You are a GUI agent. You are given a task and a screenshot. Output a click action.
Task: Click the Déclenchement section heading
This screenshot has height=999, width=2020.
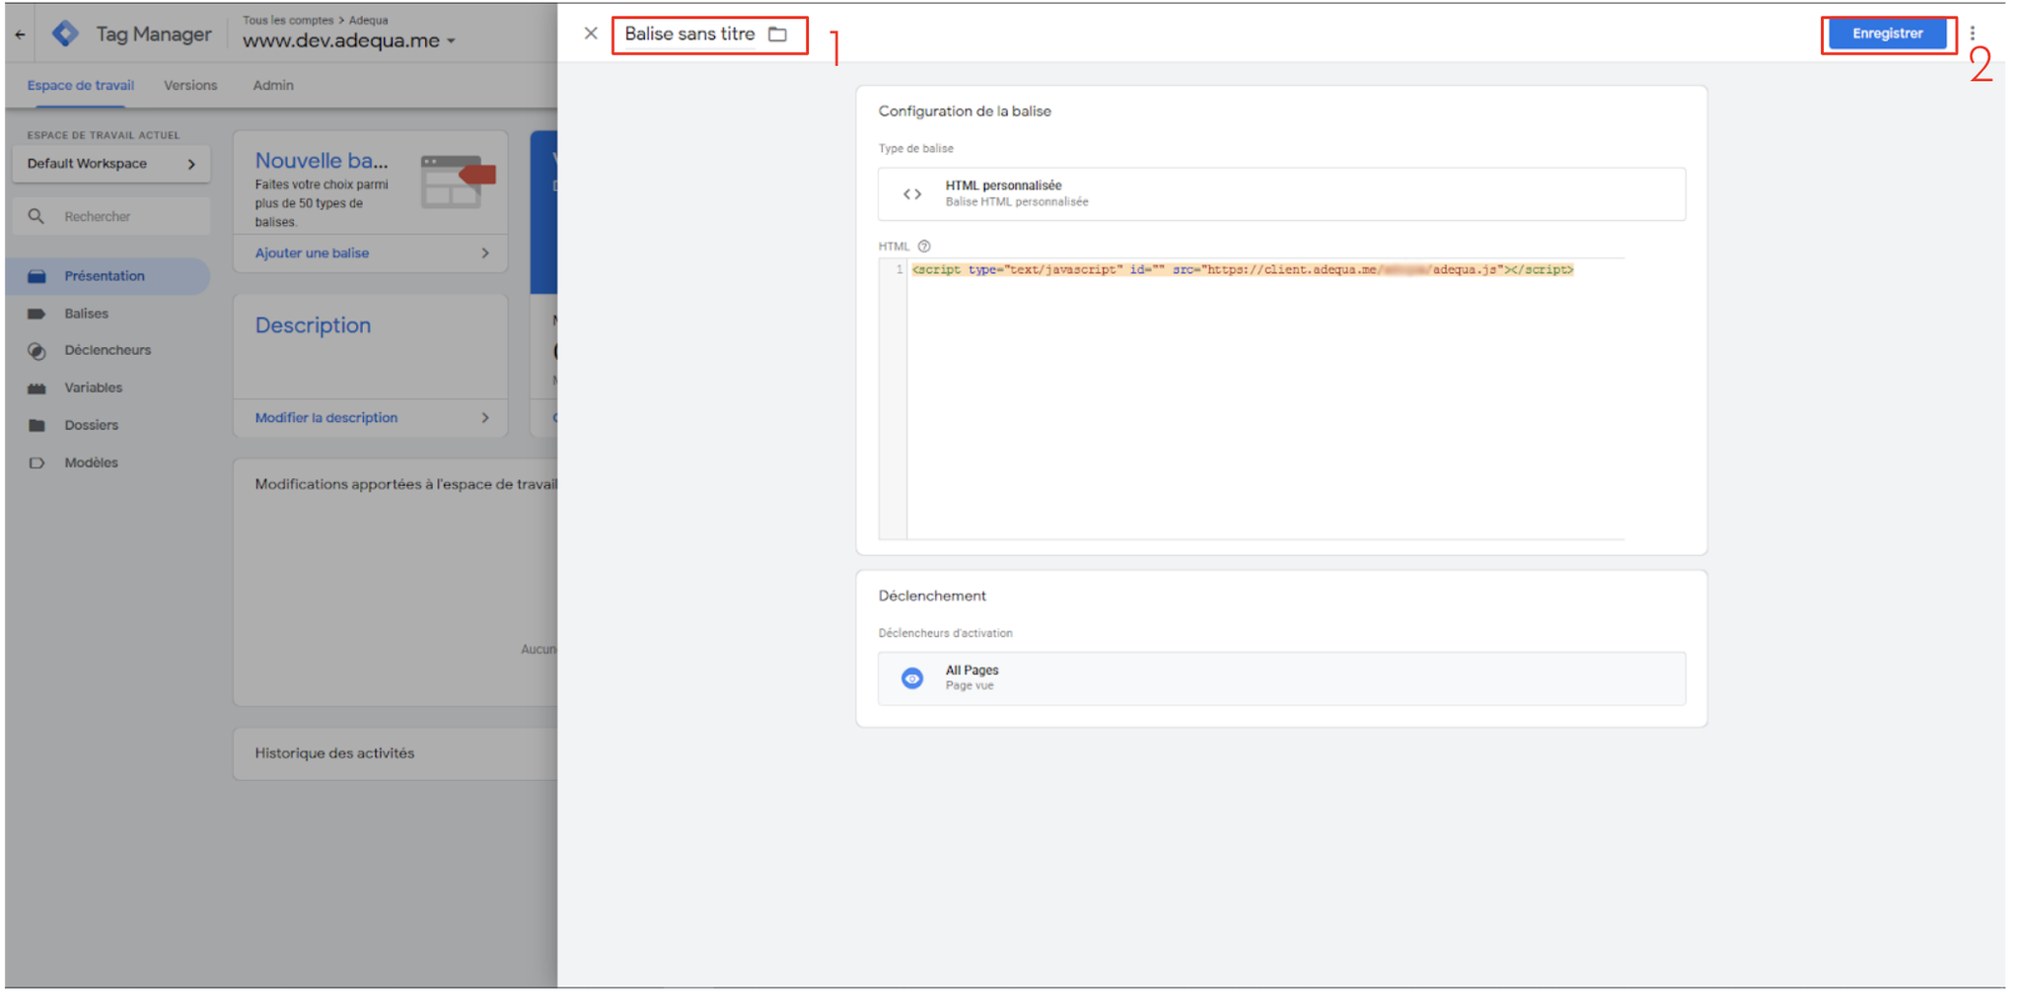tap(932, 596)
